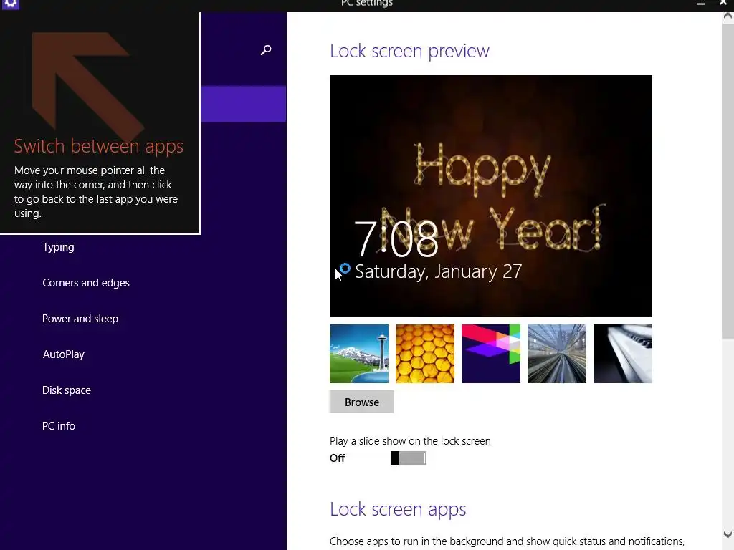Click the Browse button

click(362, 402)
